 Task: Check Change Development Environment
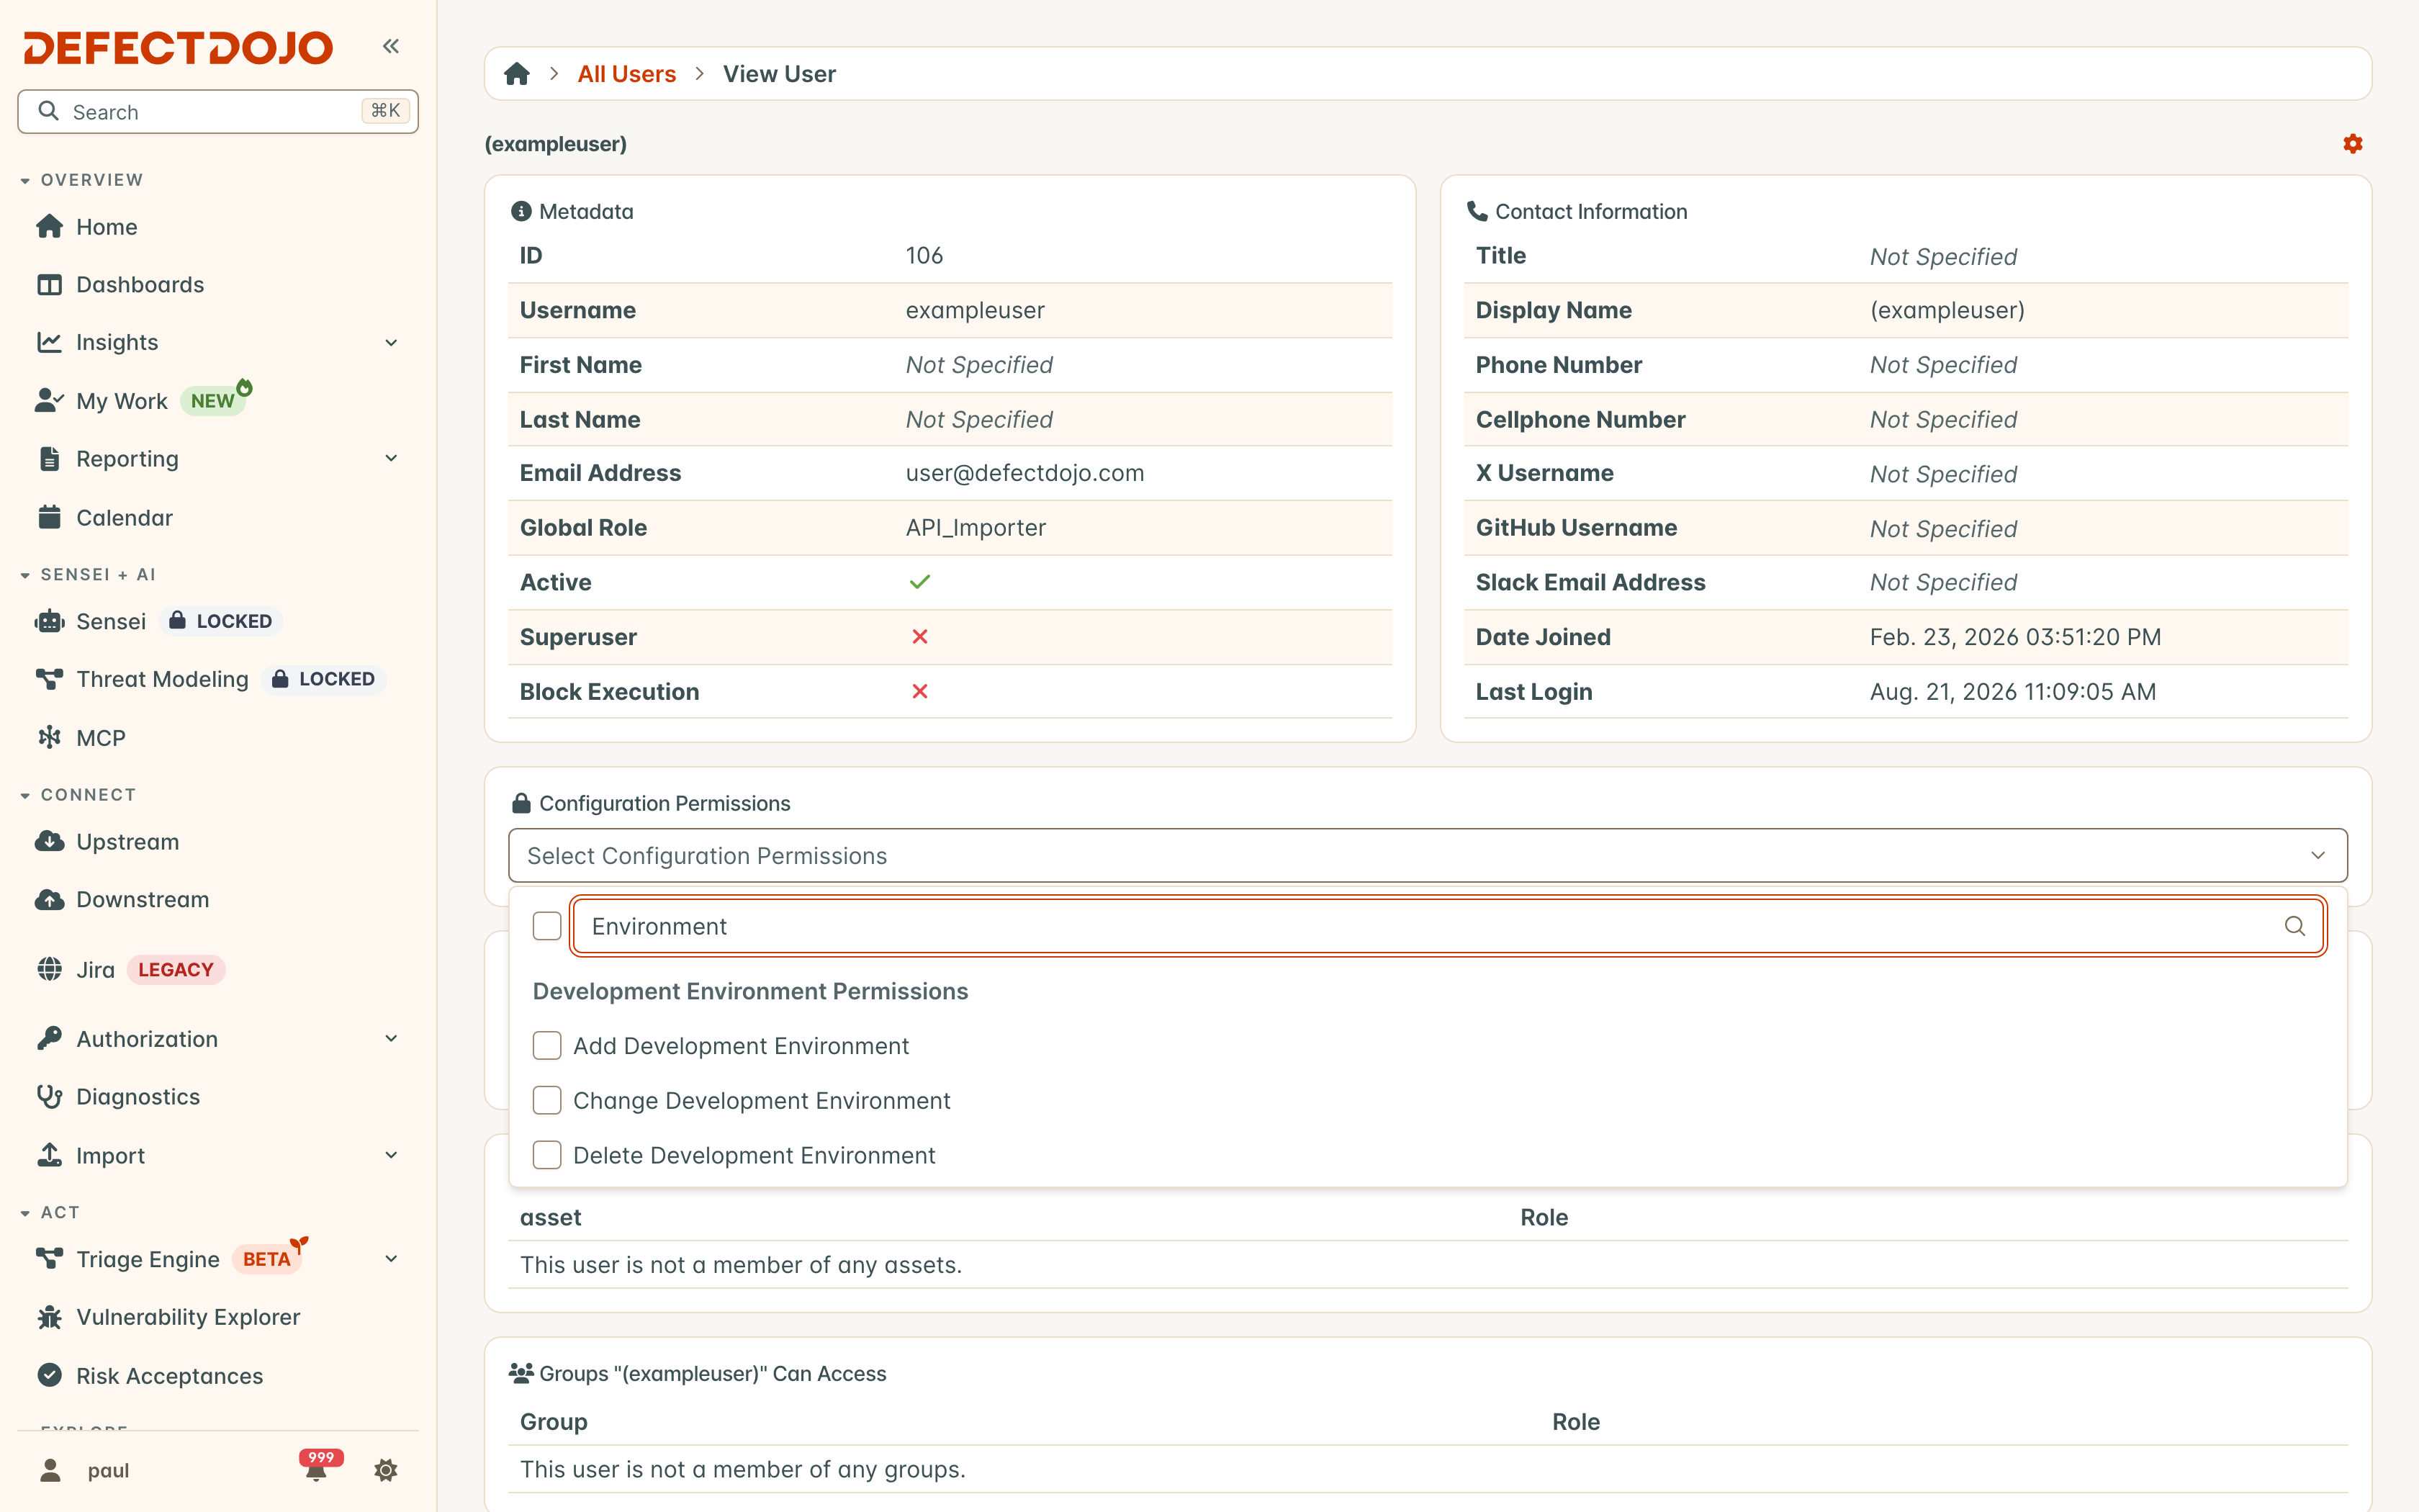546,1100
